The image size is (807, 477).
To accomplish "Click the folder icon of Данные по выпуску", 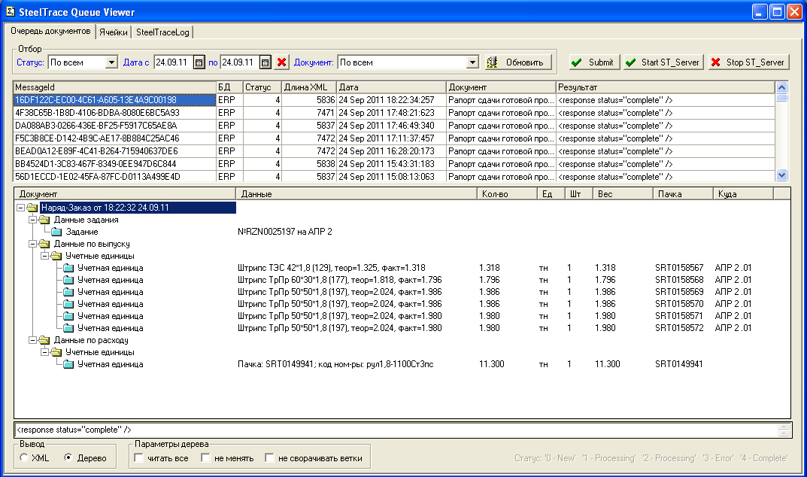I will (44, 244).
